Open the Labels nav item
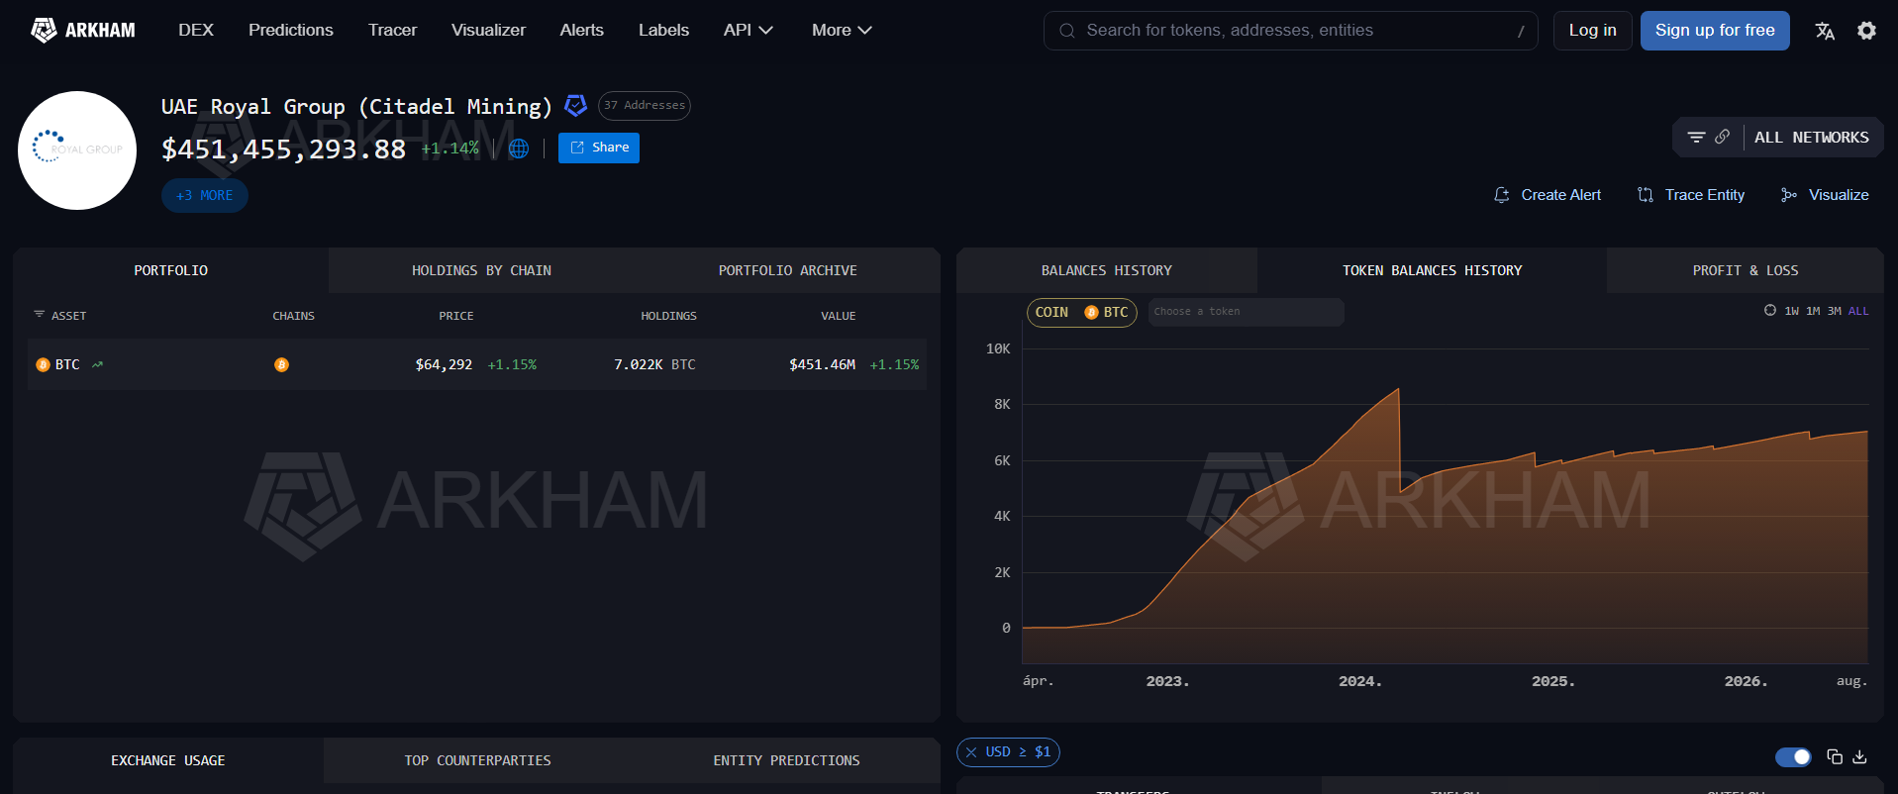 click(x=663, y=31)
